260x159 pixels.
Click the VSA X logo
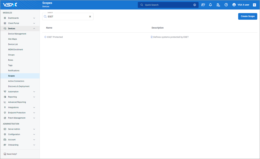point(10,5)
